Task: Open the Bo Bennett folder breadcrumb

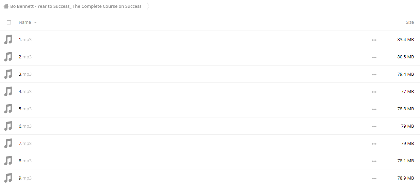Action: pyautogui.click(x=76, y=6)
